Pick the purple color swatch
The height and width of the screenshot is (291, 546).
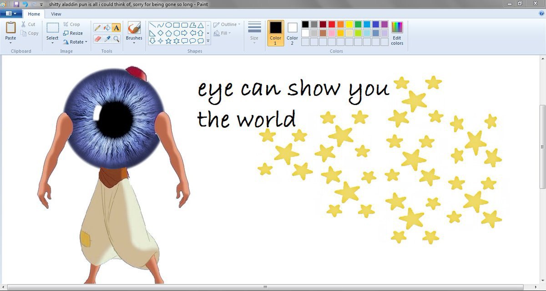click(x=384, y=25)
